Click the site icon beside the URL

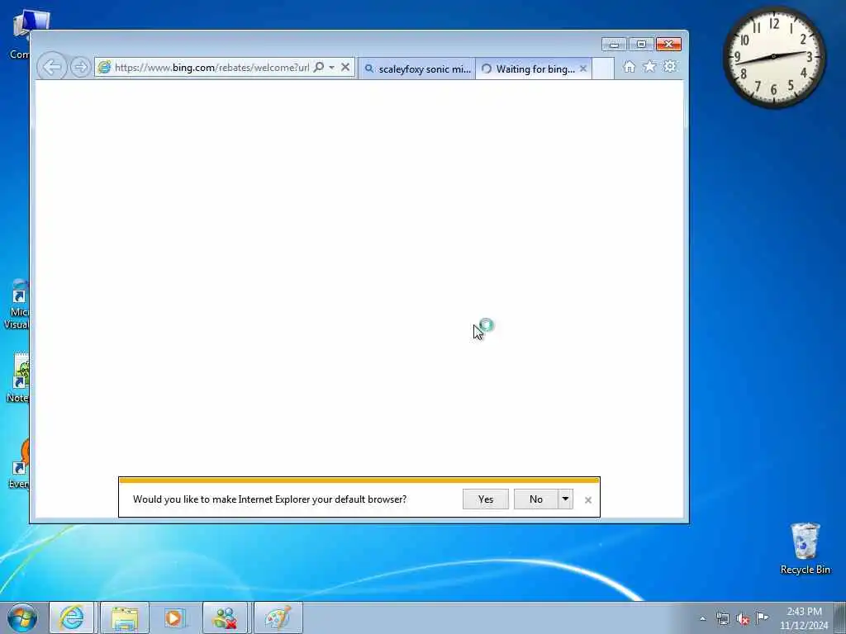(104, 68)
